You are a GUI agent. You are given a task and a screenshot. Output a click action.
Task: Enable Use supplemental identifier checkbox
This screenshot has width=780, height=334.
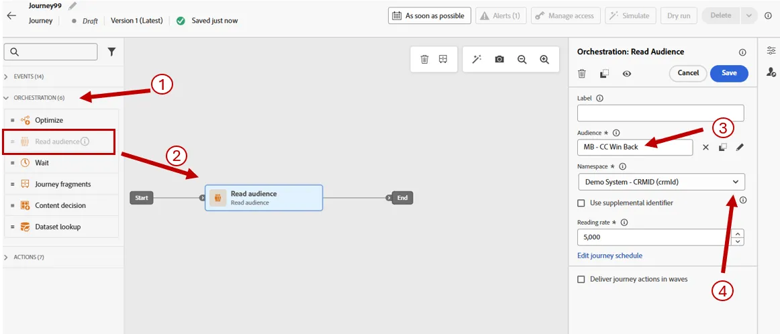(581, 203)
